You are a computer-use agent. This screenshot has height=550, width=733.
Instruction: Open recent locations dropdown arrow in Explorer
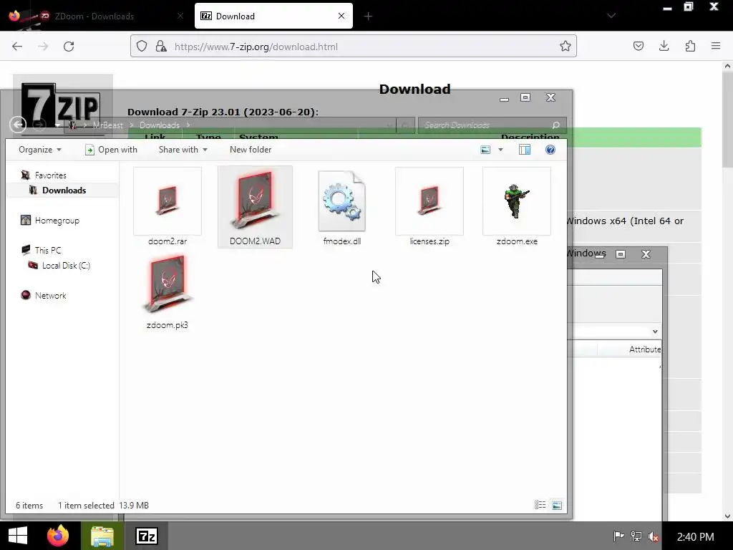[57, 125]
